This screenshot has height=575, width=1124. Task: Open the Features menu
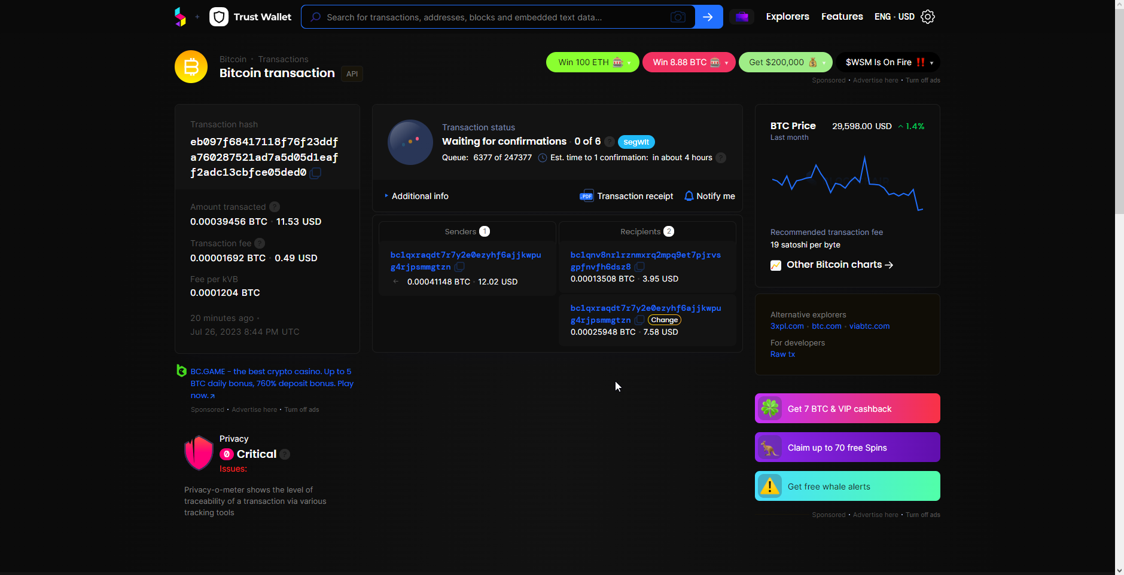click(842, 17)
